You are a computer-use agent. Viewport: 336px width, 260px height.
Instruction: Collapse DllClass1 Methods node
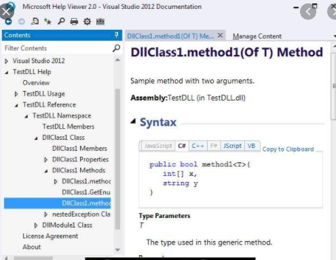tap(46, 171)
